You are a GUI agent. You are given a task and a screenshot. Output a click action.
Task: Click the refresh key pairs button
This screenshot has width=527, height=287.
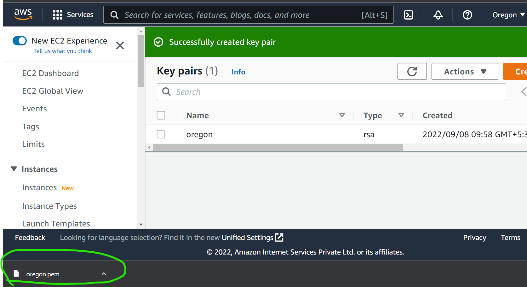tap(412, 72)
